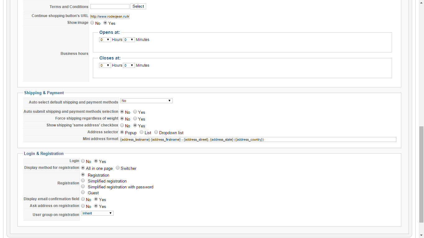Choose Guest registration option
Viewport: 424px width, 238px height.
(x=83, y=192)
